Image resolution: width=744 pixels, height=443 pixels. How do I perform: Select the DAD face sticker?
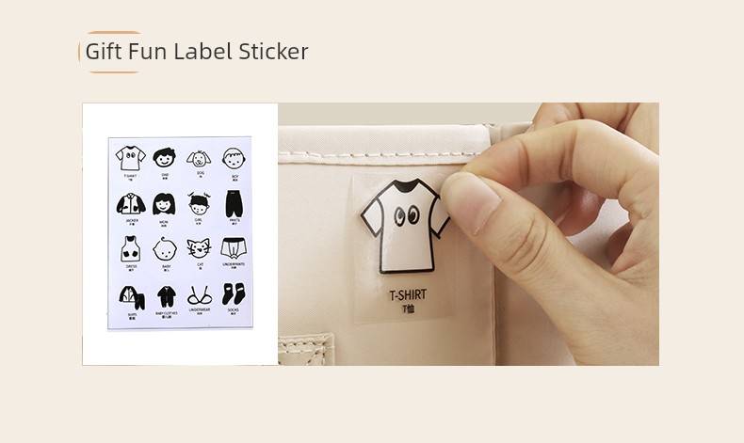[164, 157]
